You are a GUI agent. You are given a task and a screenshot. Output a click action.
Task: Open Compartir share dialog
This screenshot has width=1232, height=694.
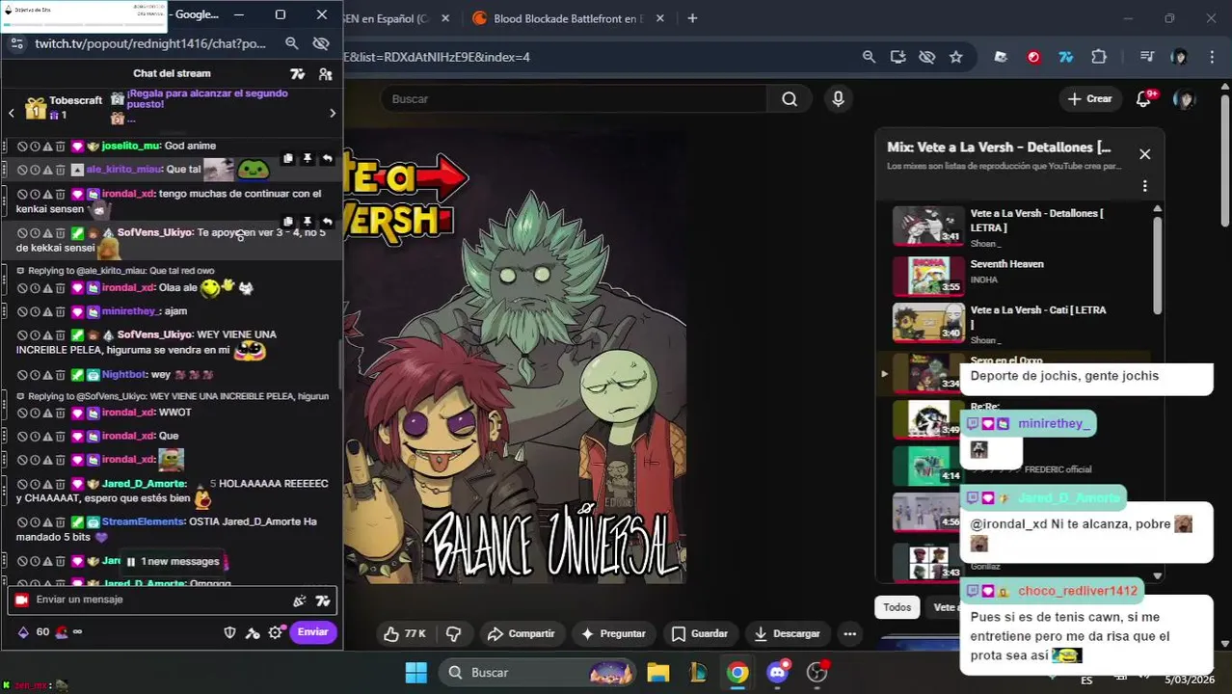point(521,633)
